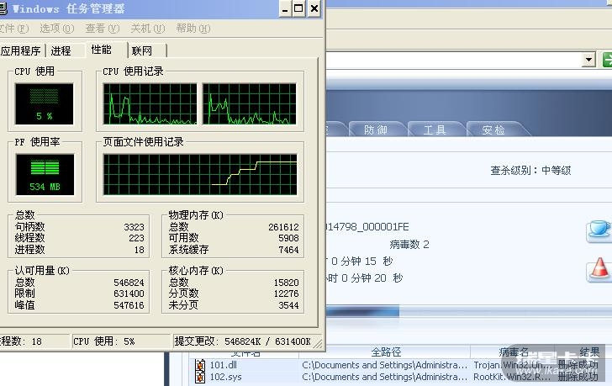Click the virus icon beside 102.sys

[200, 377]
